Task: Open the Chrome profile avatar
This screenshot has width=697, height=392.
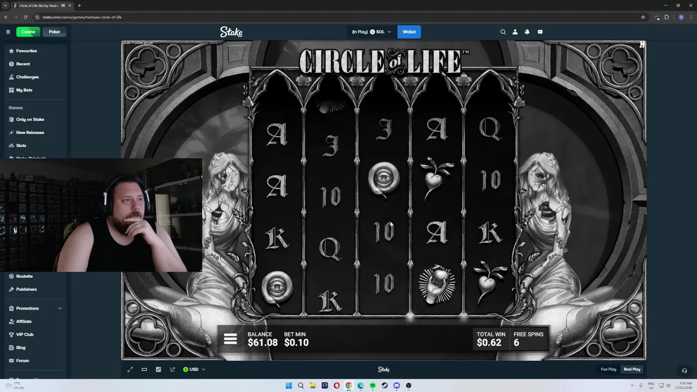Action: click(681, 17)
